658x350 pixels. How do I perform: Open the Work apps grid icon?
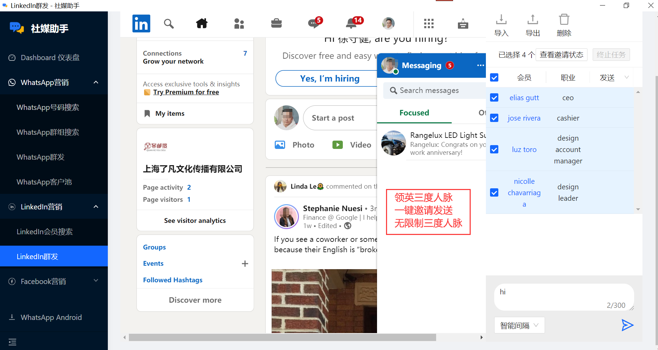coord(429,23)
